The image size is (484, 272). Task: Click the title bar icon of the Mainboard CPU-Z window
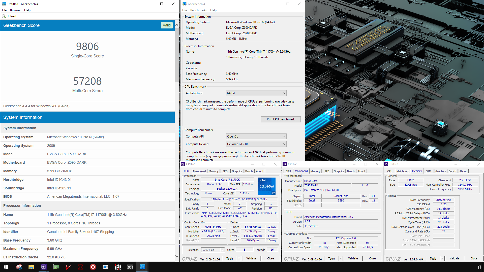click(x=285, y=164)
